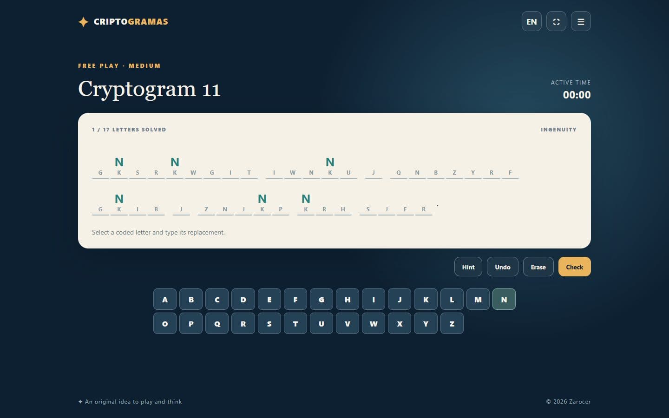The height and width of the screenshot is (418, 669).
Task: Click the G keyboard key
Action: point(321,300)
